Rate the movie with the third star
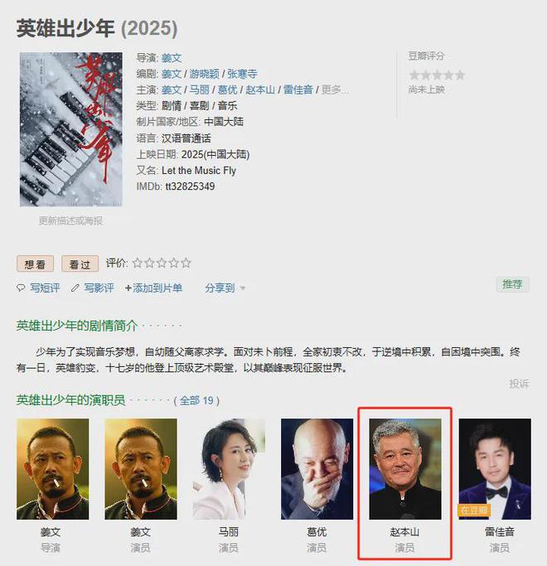The image size is (547, 566). point(162,263)
